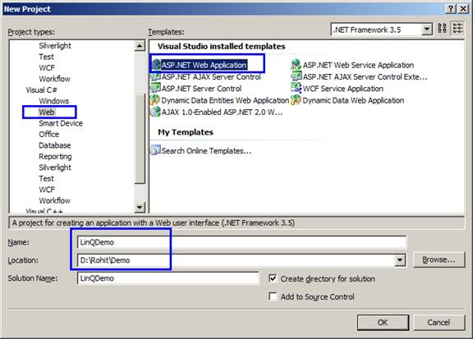Switch templates to large icons view
Screen dimensions: 473x339
[x=443, y=29]
